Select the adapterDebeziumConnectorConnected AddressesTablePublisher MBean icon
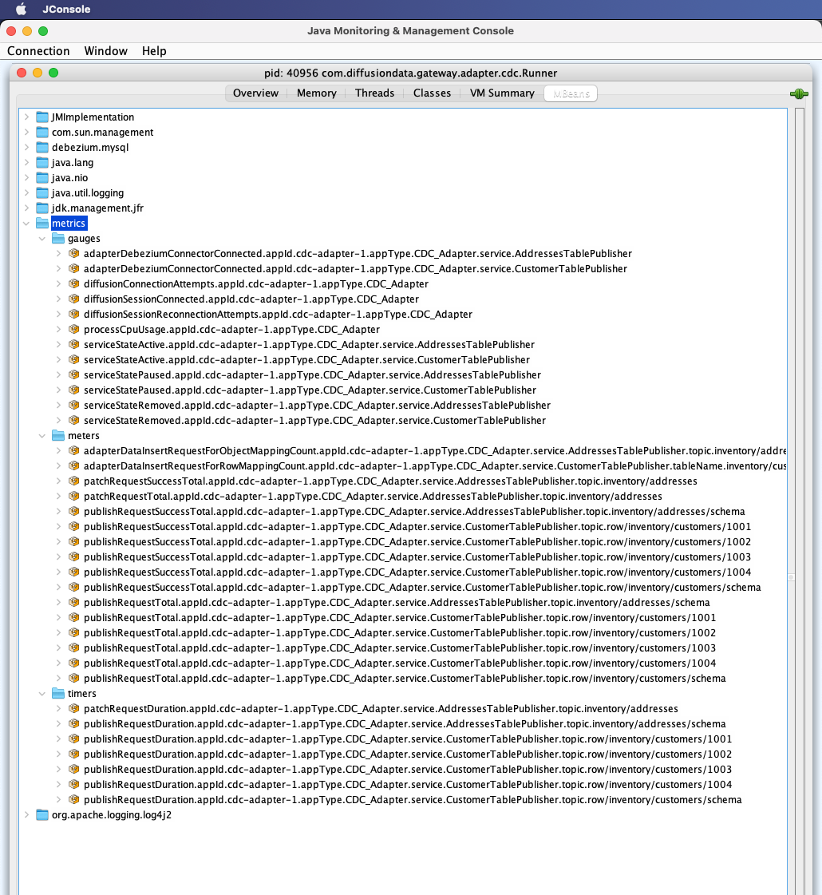 tap(73, 253)
